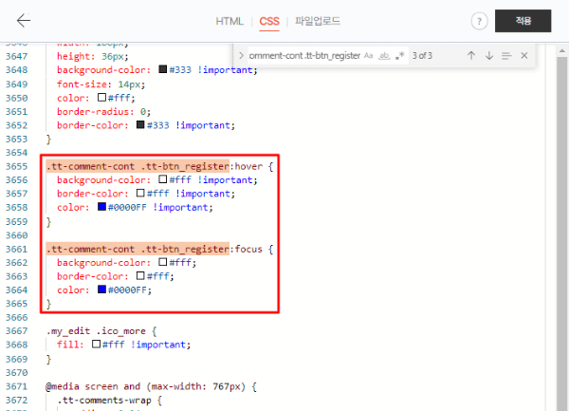
Task: Open the 파일업로드 tab
Action: 318,21
